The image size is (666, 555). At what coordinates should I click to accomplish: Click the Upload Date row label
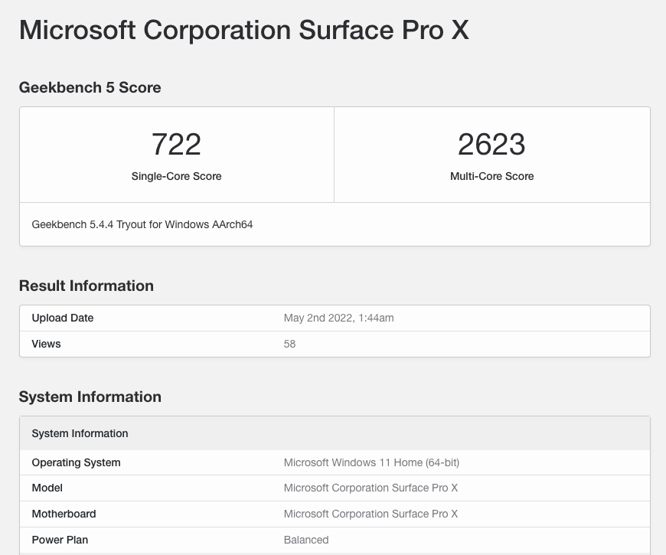tap(63, 318)
